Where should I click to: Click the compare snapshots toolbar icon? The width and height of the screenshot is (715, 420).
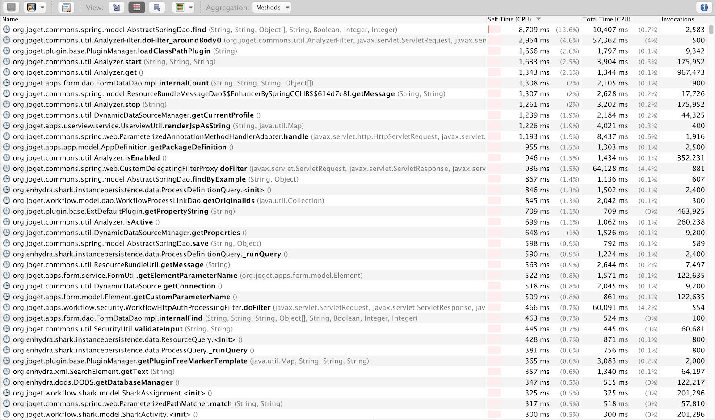[x=66, y=7]
